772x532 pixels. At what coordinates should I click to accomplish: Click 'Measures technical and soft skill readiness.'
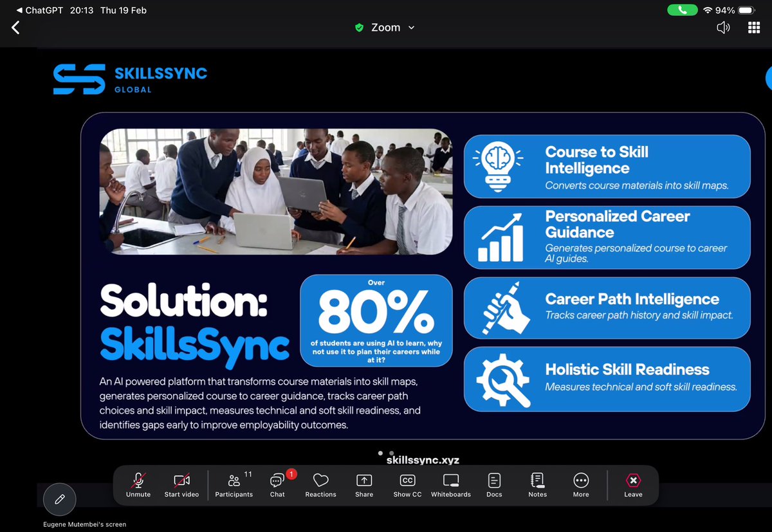point(641,387)
